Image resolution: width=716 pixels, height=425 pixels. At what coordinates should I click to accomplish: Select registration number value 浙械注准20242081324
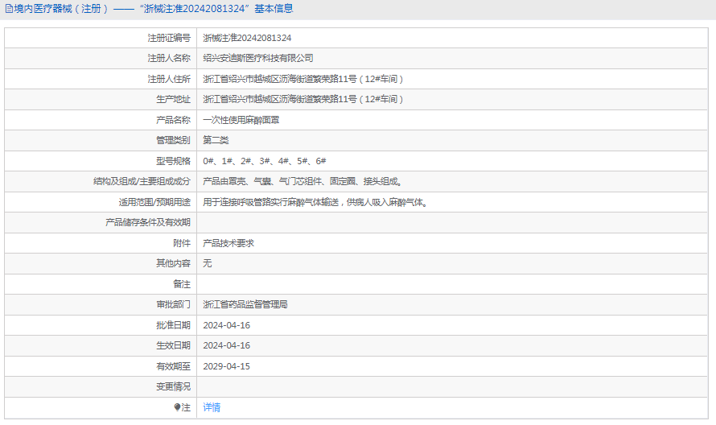pyautogui.click(x=247, y=38)
